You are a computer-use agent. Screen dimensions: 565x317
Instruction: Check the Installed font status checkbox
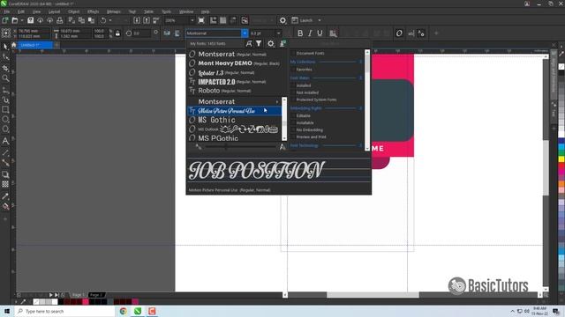(x=293, y=85)
